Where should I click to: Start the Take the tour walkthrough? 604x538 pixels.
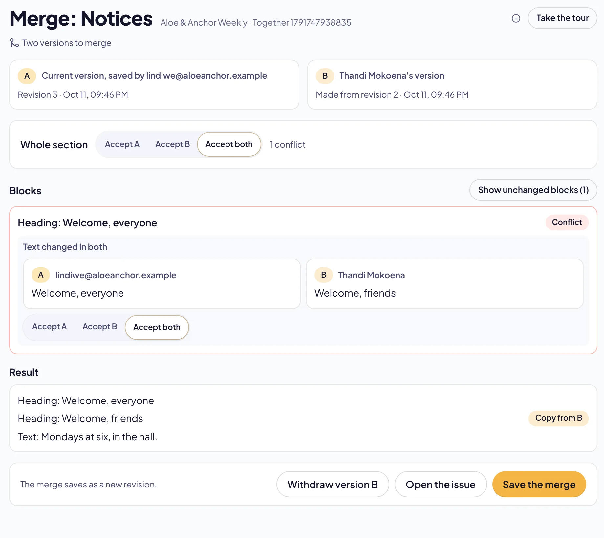(562, 18)
